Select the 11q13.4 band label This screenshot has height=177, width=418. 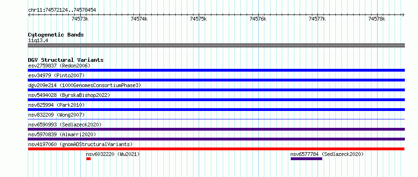click(x=38, y=41)
